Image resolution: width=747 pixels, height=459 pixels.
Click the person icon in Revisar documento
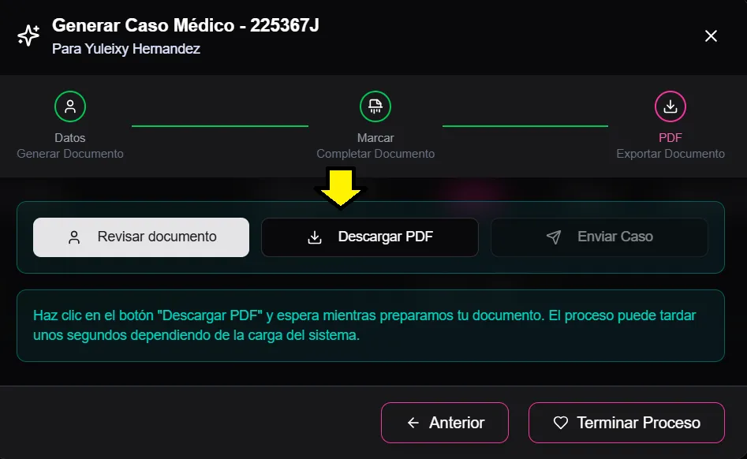coord(74,237)
